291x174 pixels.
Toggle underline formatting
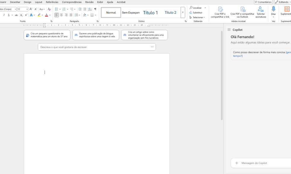(x=9, y=15)
